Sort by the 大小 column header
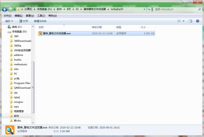Viewport: 204px width, 137px height. click(x=143, y=27)
